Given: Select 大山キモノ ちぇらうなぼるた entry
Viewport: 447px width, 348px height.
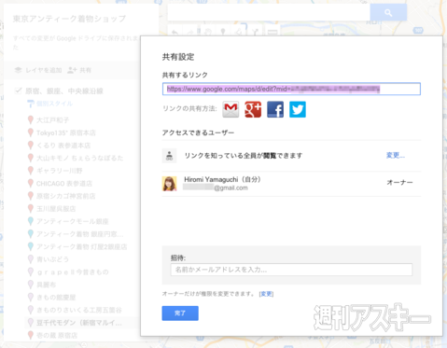Looking at the screenshot, I should (x=79, y=158).
